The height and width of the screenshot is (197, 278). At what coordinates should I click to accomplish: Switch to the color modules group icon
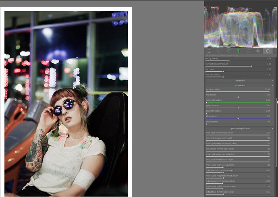238,51
